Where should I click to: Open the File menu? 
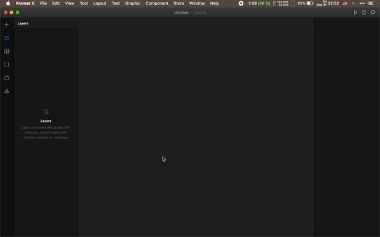click(43, 3)
